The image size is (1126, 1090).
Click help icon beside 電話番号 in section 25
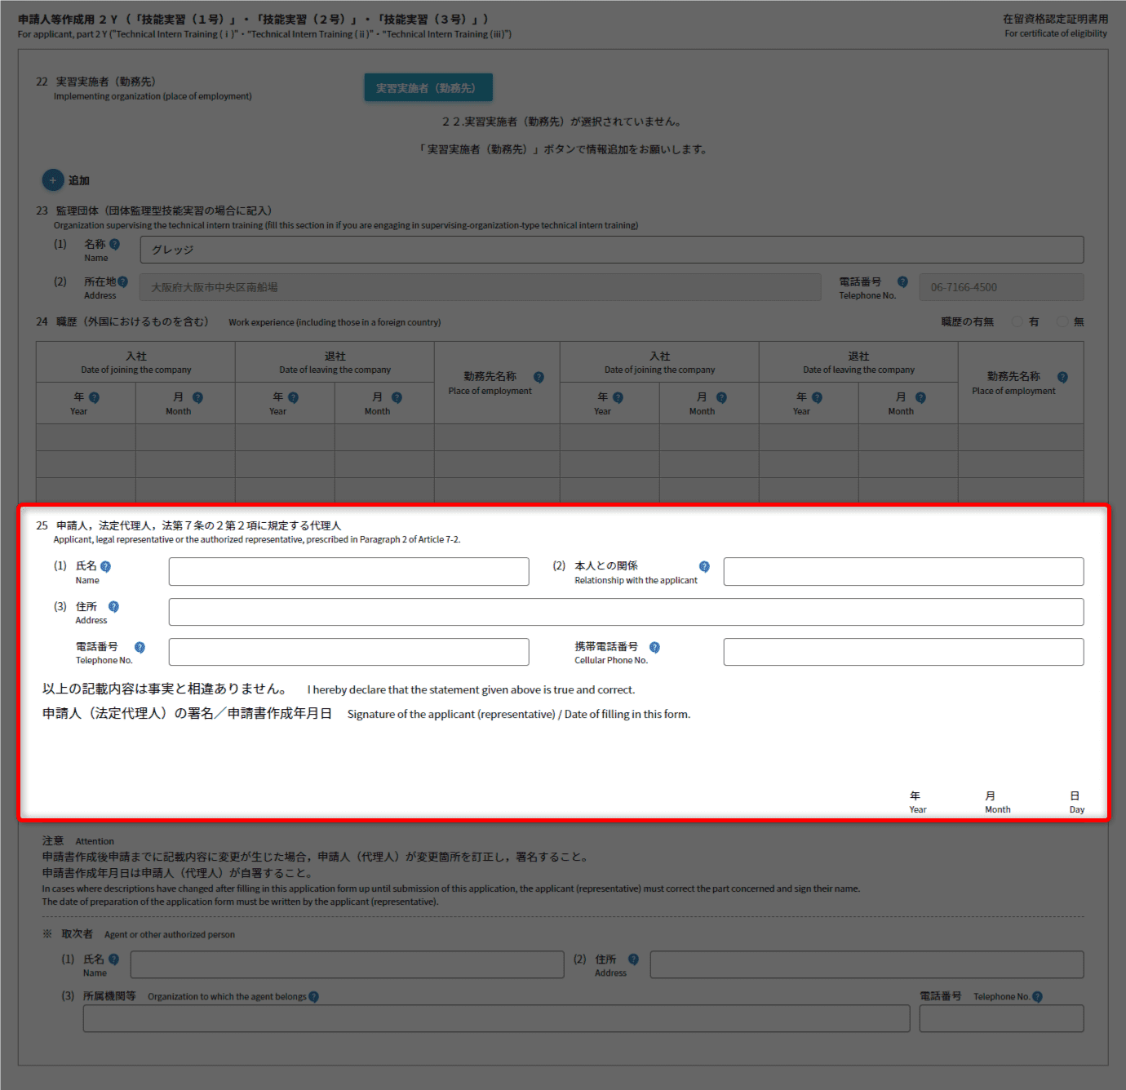140,647
